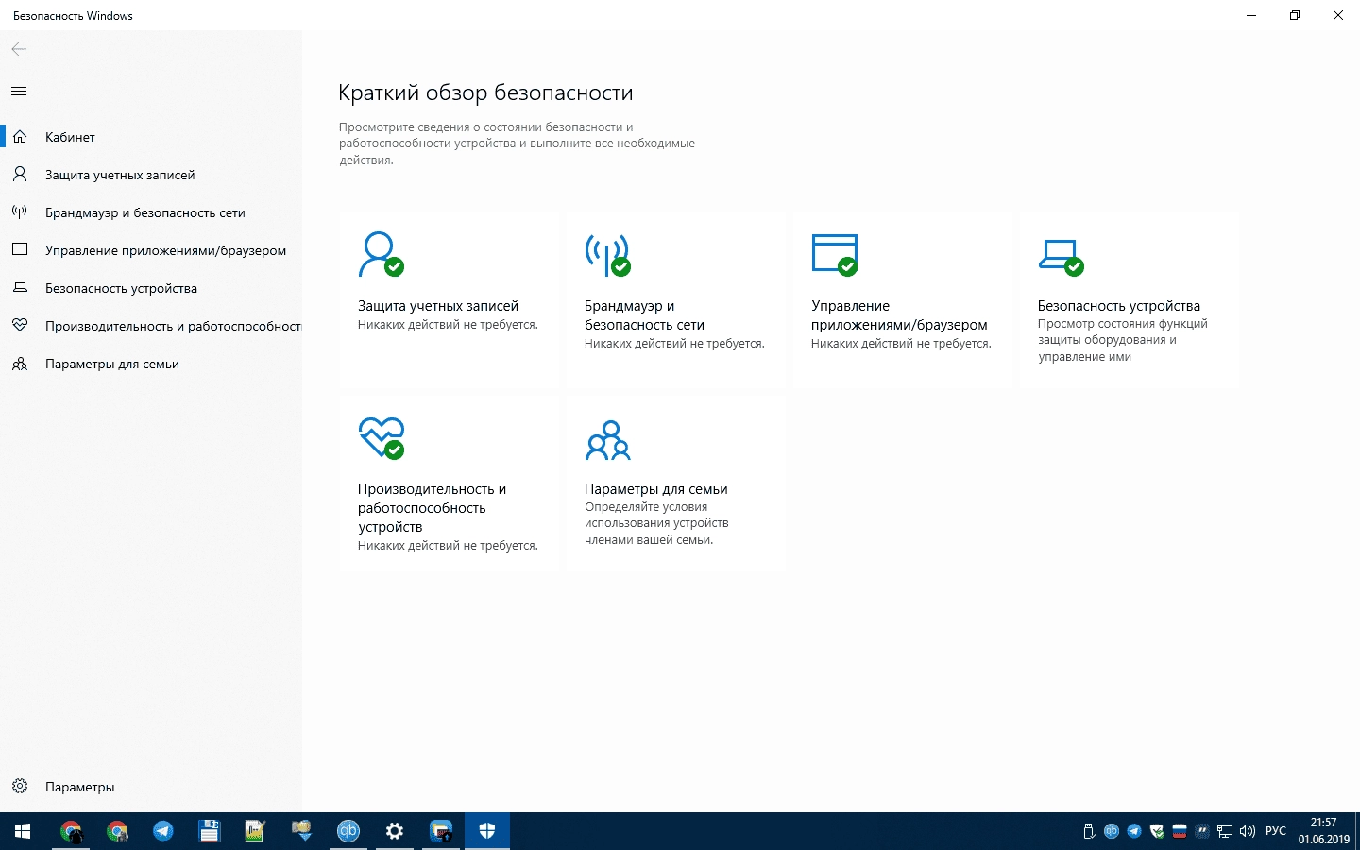Open the Кабинет home section
Screen dimensions: 1360x850
[151, 137]
